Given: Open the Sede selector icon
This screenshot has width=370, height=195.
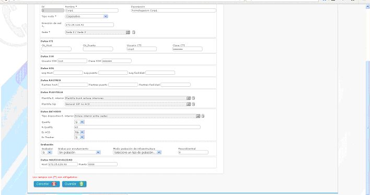Looking at the screenshot, I should 128,32.
